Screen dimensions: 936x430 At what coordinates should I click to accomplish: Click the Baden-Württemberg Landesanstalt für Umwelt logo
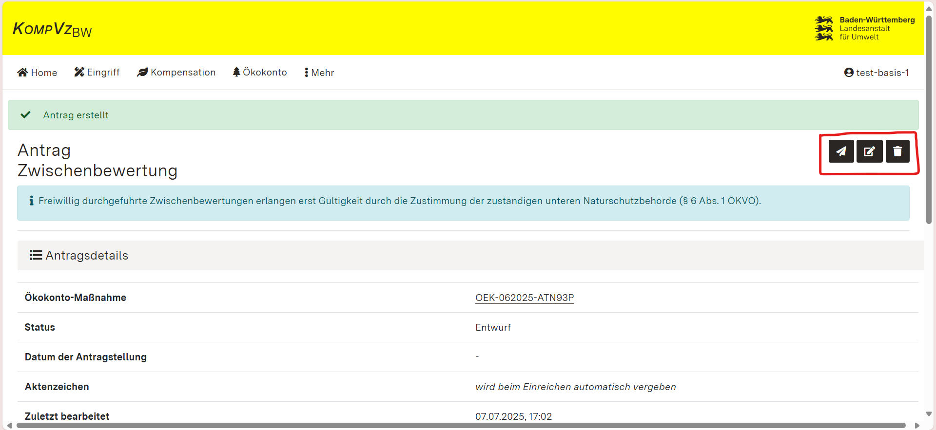click(x=864, y=28)
